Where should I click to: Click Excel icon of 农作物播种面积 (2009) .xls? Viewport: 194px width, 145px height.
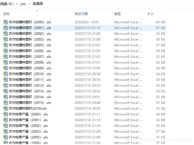[x=5, y=68]
